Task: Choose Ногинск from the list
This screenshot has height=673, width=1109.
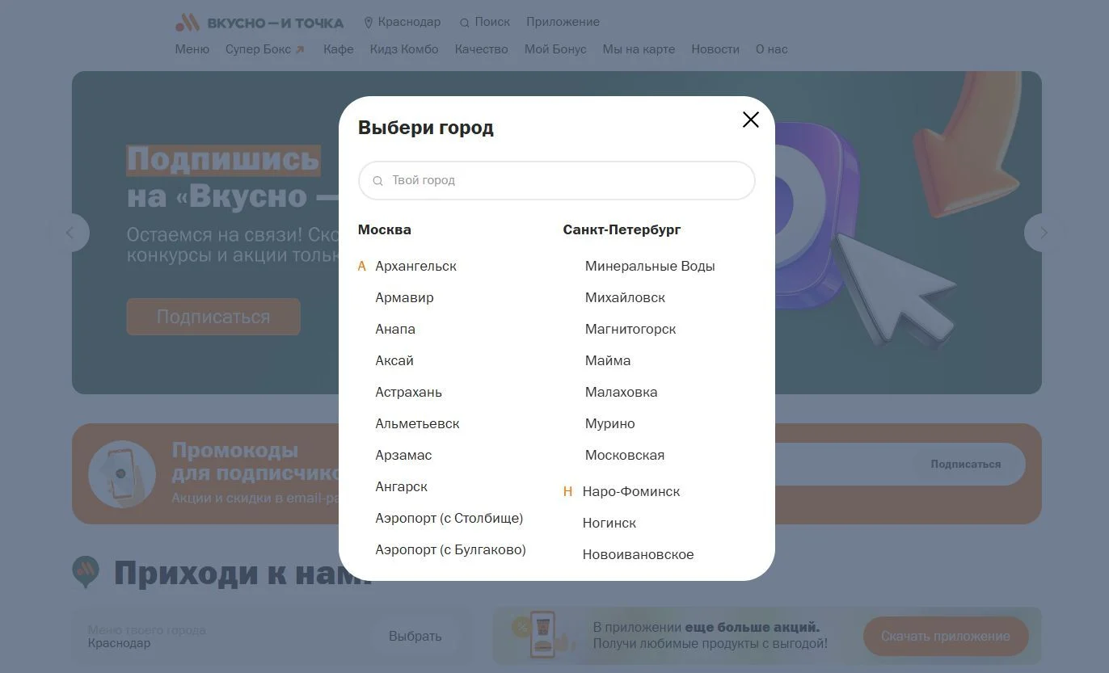Action: point(609,523)
